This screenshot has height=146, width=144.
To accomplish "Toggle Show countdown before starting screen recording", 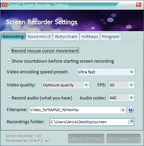I will coord(9,61).
